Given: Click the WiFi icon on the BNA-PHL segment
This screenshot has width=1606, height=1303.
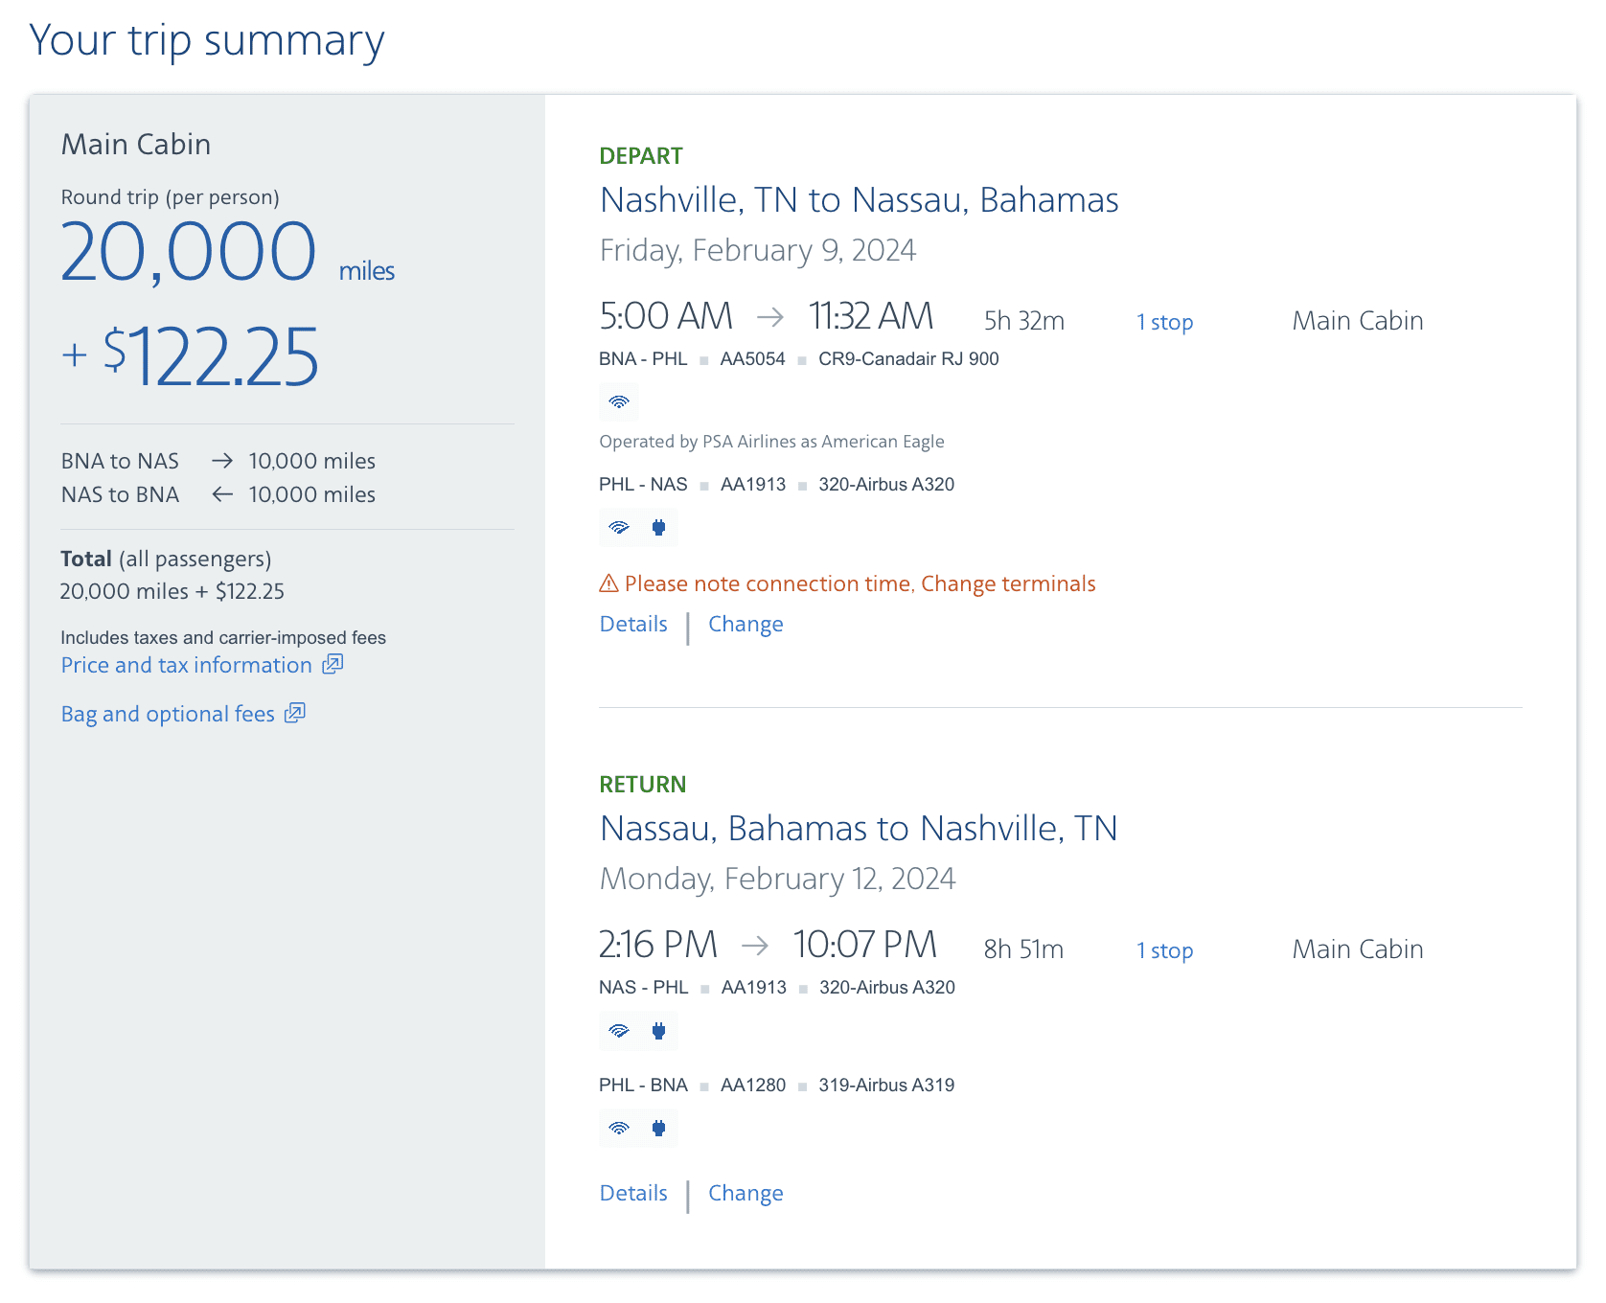Looking at the screenshot, I should [x=619, y=402].
